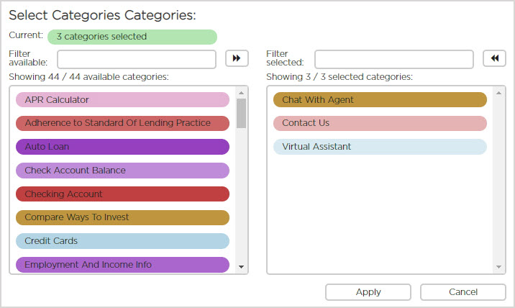Click Contact Us in selected categories
Image resolution: width=515 pixels, height=308 pixels.
click(x=380, y=123)
